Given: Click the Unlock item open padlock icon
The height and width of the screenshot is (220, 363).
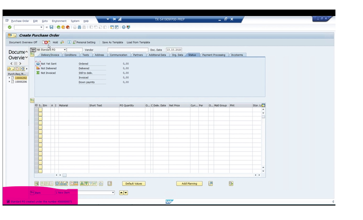Looking at the screenshot, I should [x=66, y=183].
